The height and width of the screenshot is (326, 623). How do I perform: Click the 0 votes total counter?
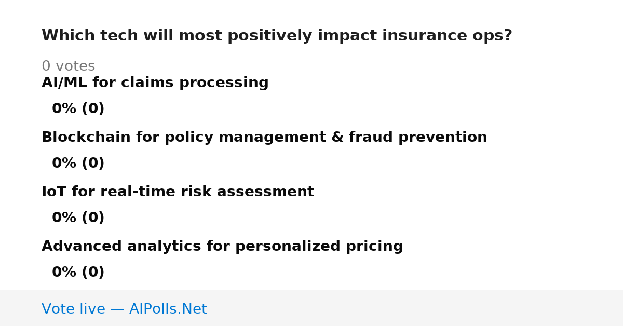[x=68, y=66]
